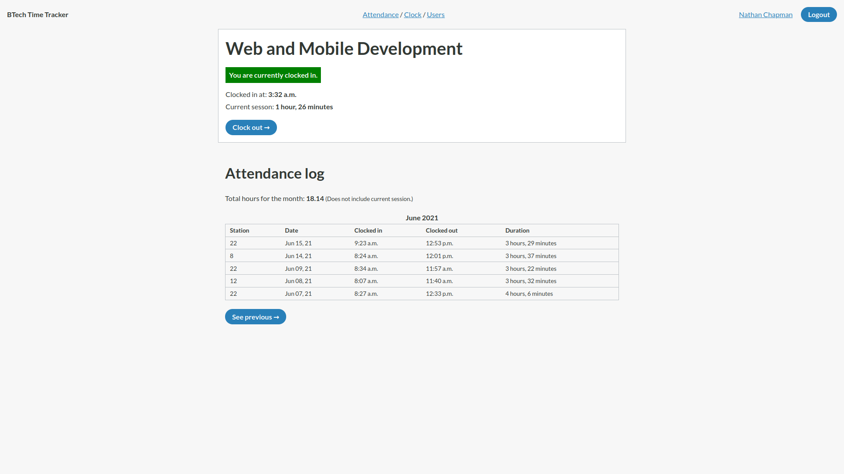Select the 4 hours, 6 minutes duration

point(529,294)
